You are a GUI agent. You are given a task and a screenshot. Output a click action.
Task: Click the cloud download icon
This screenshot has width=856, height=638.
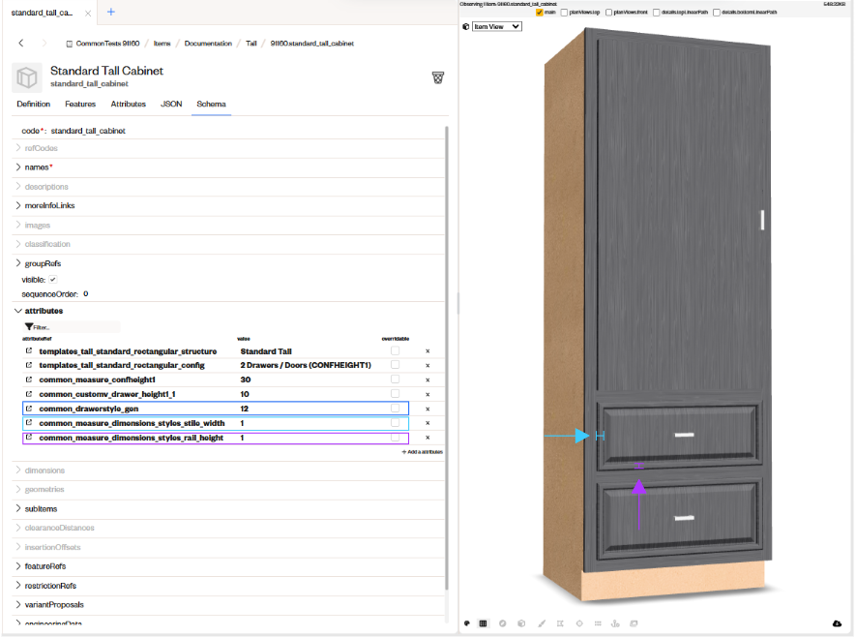coord(837,623)
